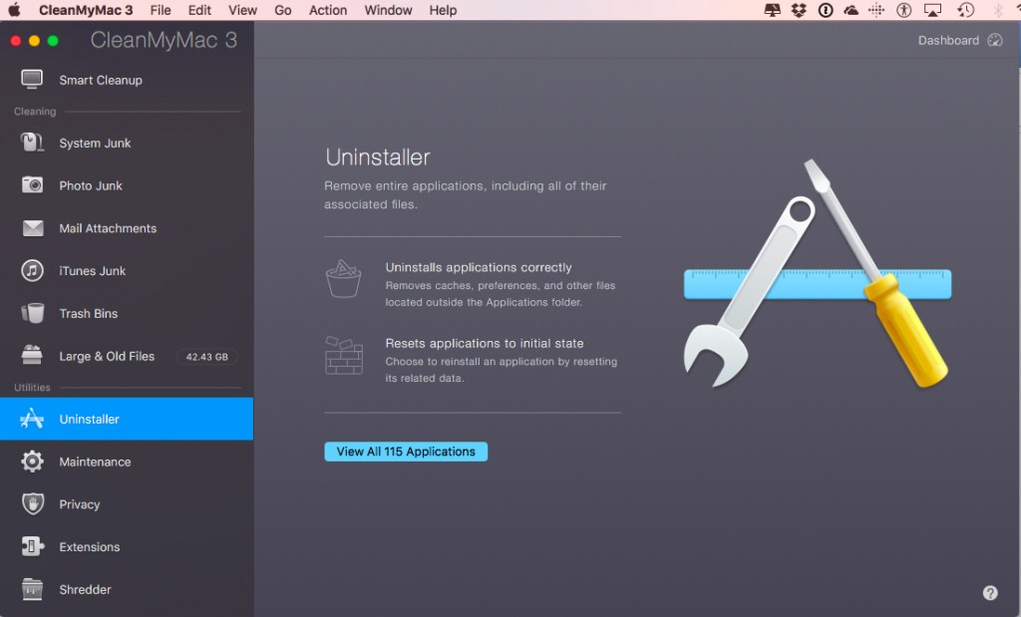The width and height of the screenshot is (1021, 617).
Task: Click 'Uninstalls applications correctly' feature title
Action: (478, 267)
